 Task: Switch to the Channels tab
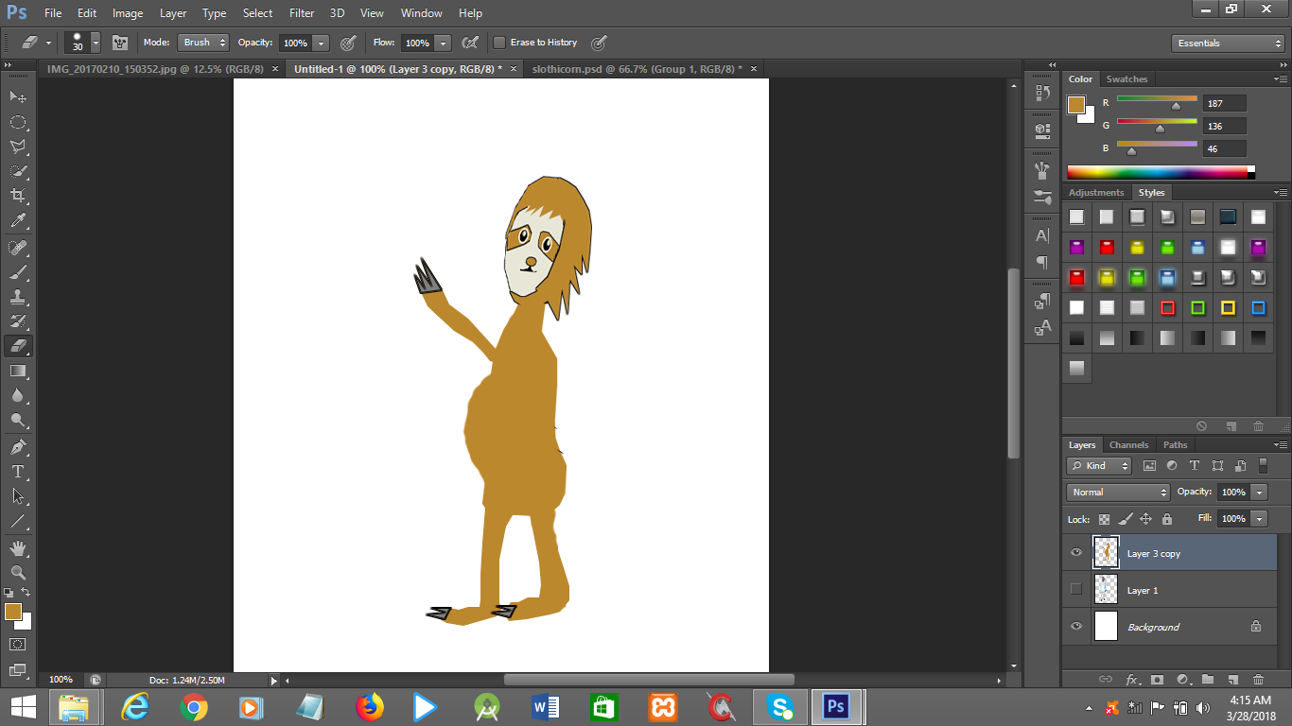click(x=1128, y=444)
